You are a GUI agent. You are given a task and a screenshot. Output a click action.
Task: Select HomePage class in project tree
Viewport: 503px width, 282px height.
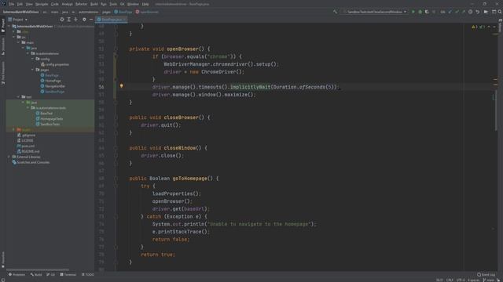[50, 81]
